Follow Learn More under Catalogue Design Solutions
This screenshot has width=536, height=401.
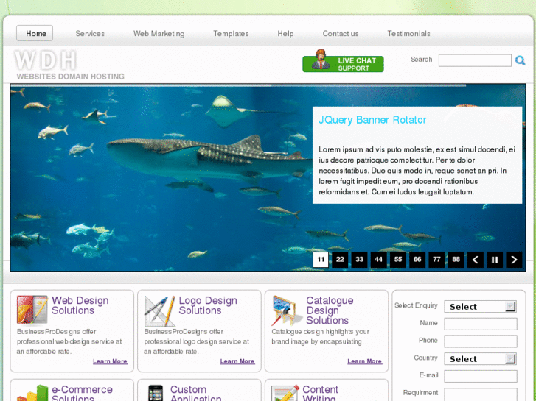(x=364, y=361)
